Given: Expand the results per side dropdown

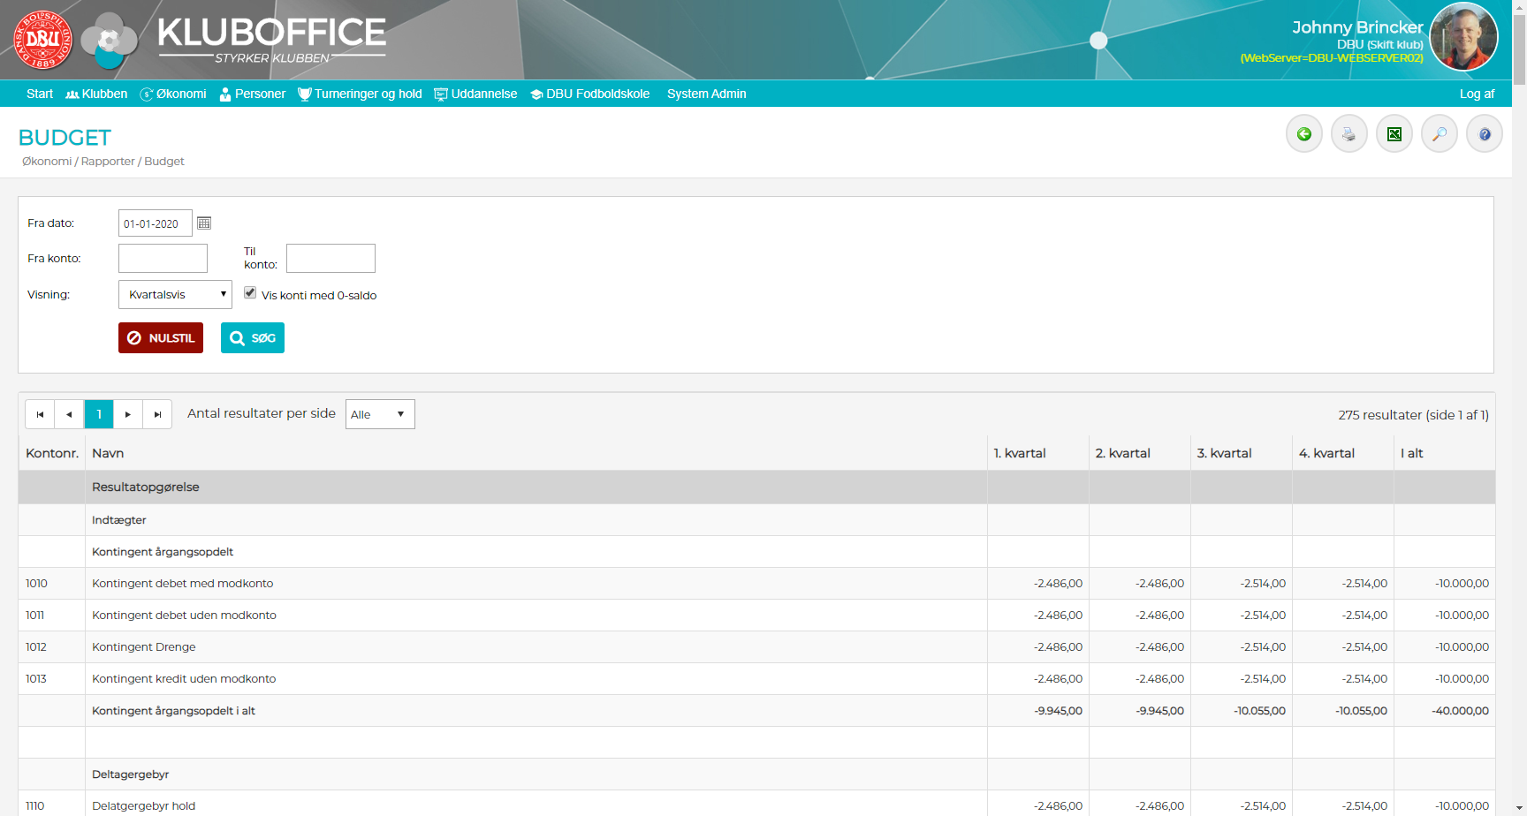Looking at the screenshot, I should [379, 414].
